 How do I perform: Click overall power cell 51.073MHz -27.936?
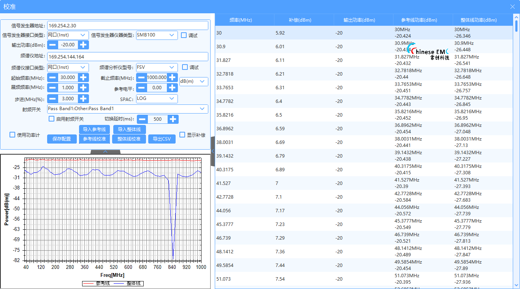pyautogui.click(x=482, y=279)
